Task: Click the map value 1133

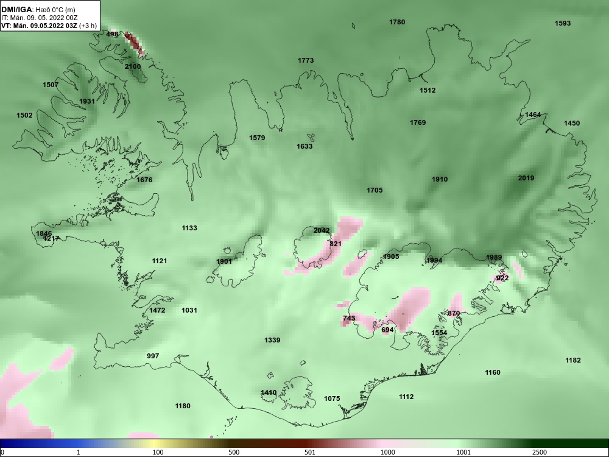Action: click(189, 228)
